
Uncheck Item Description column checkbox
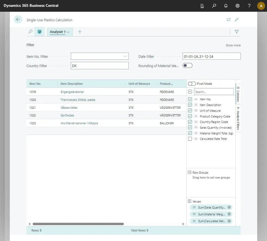click(x=190, y=105)
